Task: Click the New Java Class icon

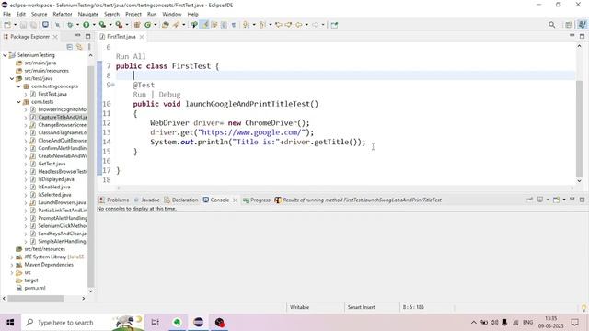Action: coord(147,25)
